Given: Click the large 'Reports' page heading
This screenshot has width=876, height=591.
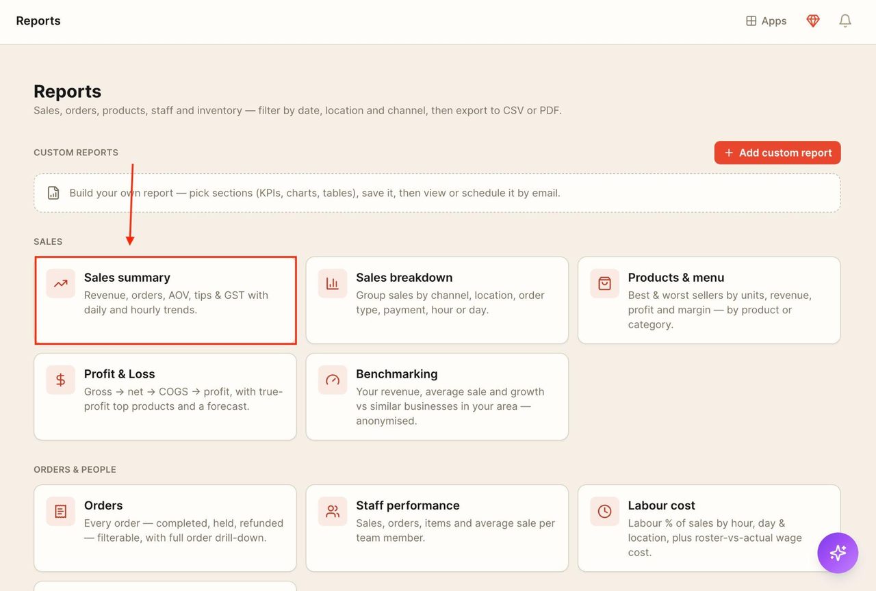Looking at the screenshot, I should tap(68, 91).
